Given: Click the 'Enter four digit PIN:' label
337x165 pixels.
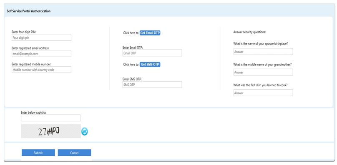Looking at the screenshot, I should (x=24, y=32).
